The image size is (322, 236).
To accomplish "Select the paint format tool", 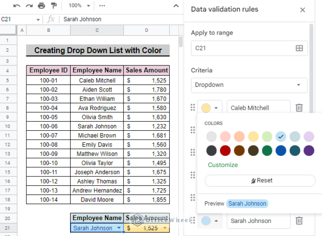I will click(x=53, y=5).
